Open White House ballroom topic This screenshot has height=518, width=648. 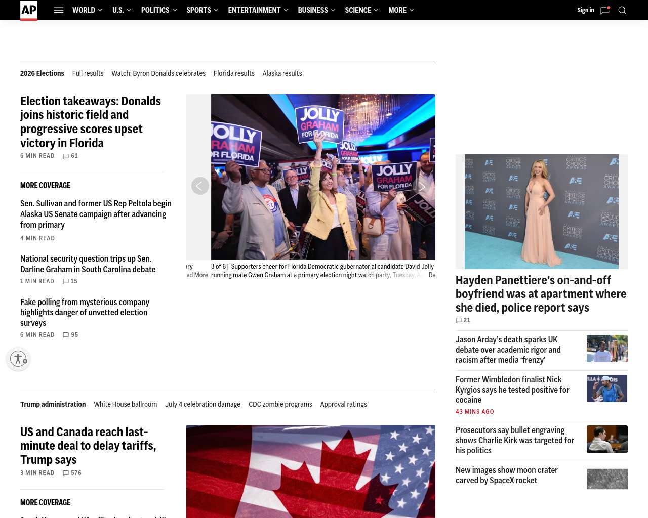(125, 404)
